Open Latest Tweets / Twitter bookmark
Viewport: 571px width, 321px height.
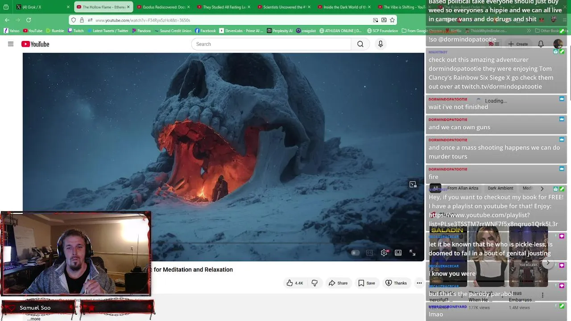click(108, 31)
